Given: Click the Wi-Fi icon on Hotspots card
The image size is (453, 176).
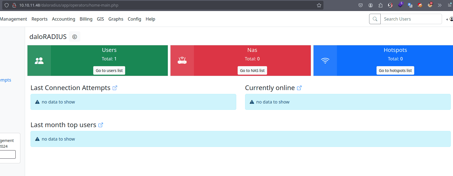Looking at the screenshot, I should tap(325, 61).
